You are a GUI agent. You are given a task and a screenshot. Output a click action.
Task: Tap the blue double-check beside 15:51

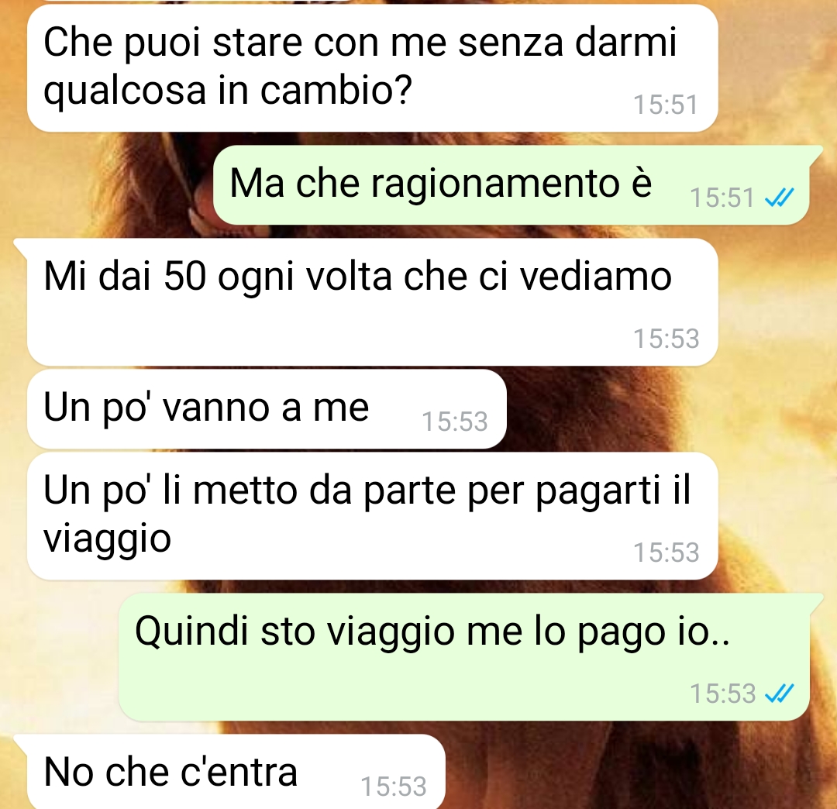pyautogui.click(x=779, y=198)
